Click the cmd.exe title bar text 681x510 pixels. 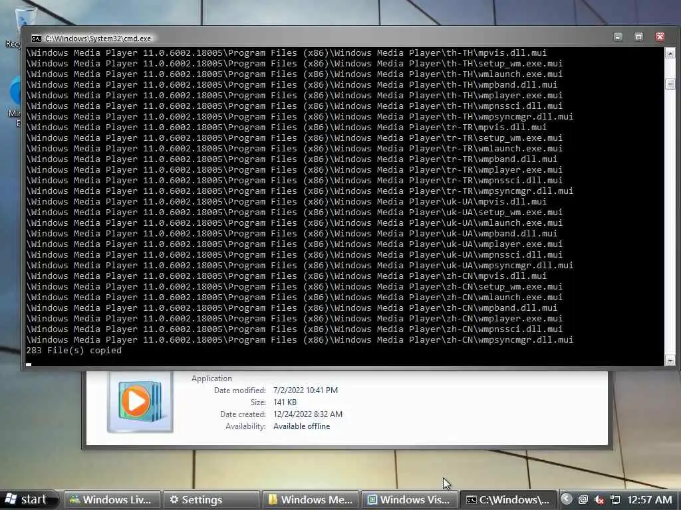[98, 39]
